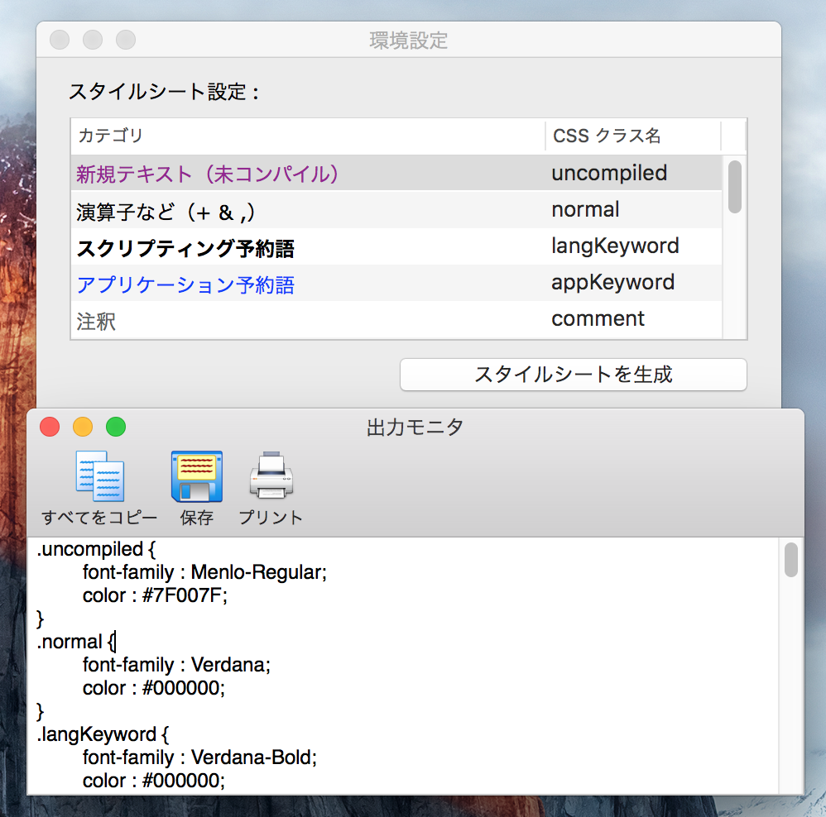Click the font-family : Menlo-Regular; line
826x817 pixels.
tap(204, 572)
